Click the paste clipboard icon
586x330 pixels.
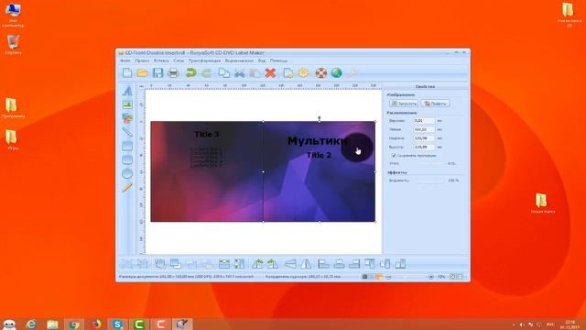pyautogui.click(x=255, y=73)
